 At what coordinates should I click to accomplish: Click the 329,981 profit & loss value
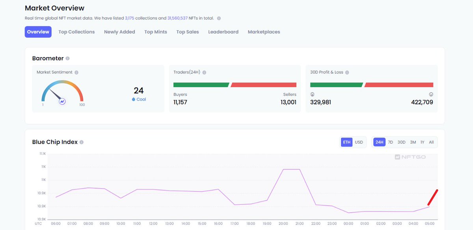point(321,102)
